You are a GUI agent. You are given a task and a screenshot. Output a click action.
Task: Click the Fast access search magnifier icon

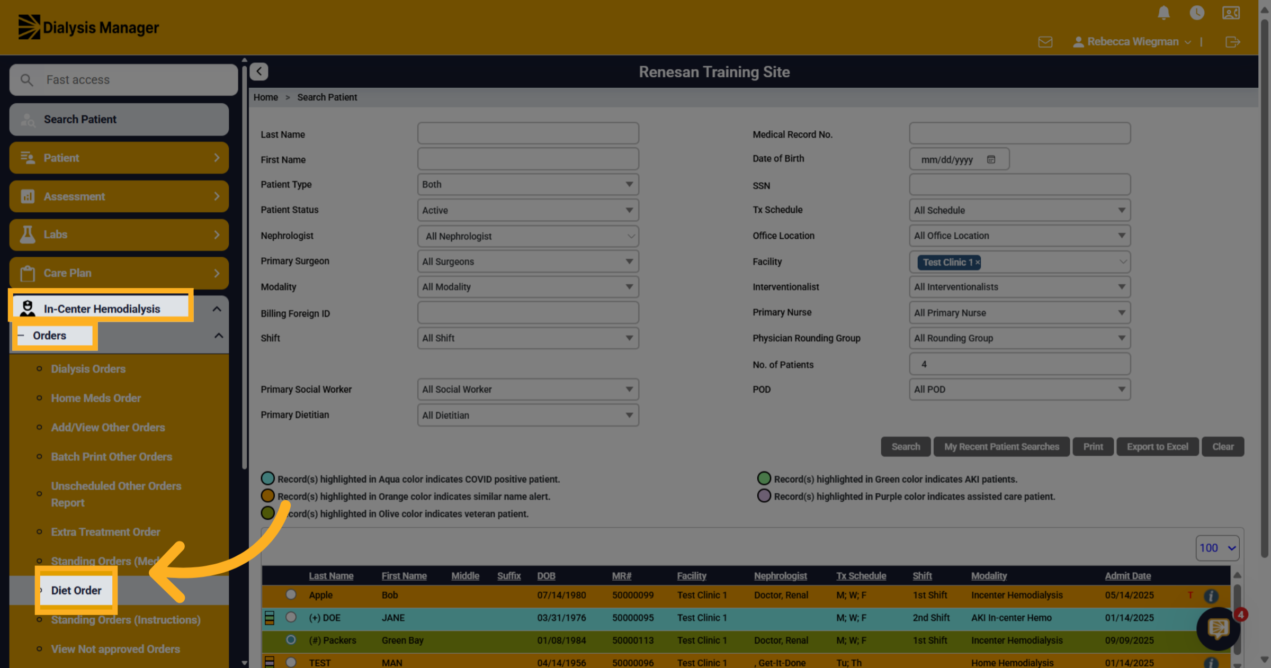point(26,80)
